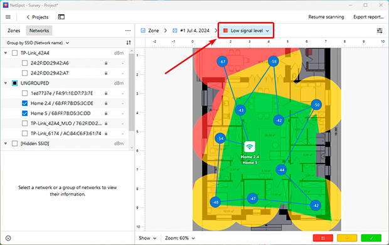The width and height of the screenshot is (389, 245).
Task: Collapse the [Hidden SSID] group
Action: pyautogui.click(x=6, y=143)
